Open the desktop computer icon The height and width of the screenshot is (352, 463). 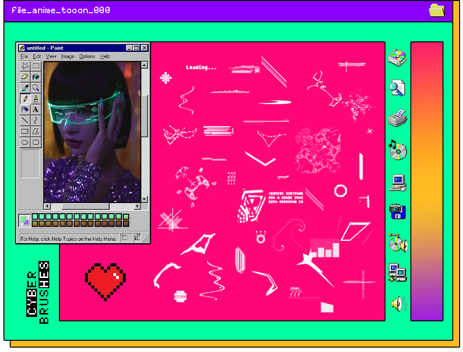[398, 183]
